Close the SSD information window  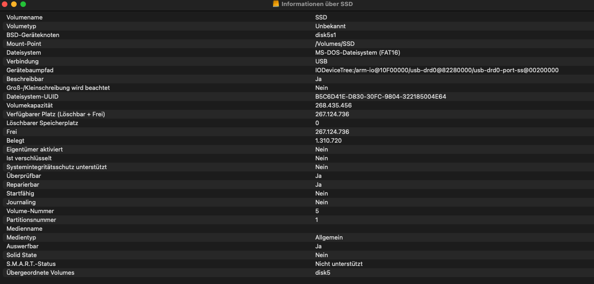5,4
